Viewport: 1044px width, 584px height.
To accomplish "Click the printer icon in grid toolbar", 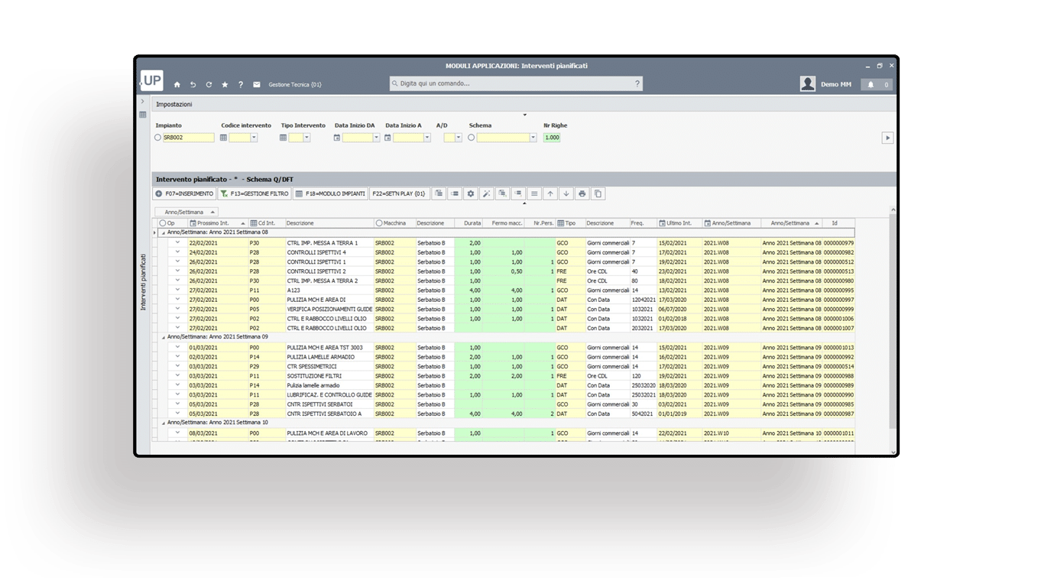I will (582, 194).
